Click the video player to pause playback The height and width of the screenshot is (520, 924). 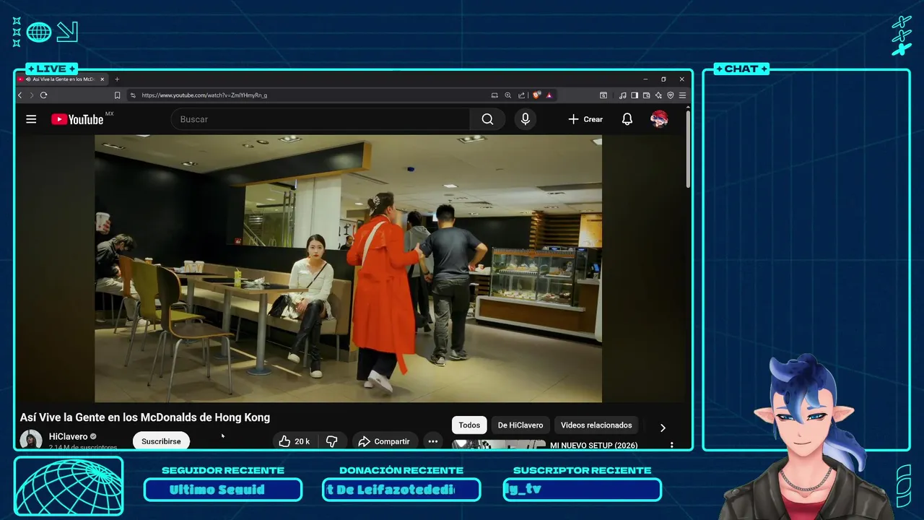(x=348, y=268)
